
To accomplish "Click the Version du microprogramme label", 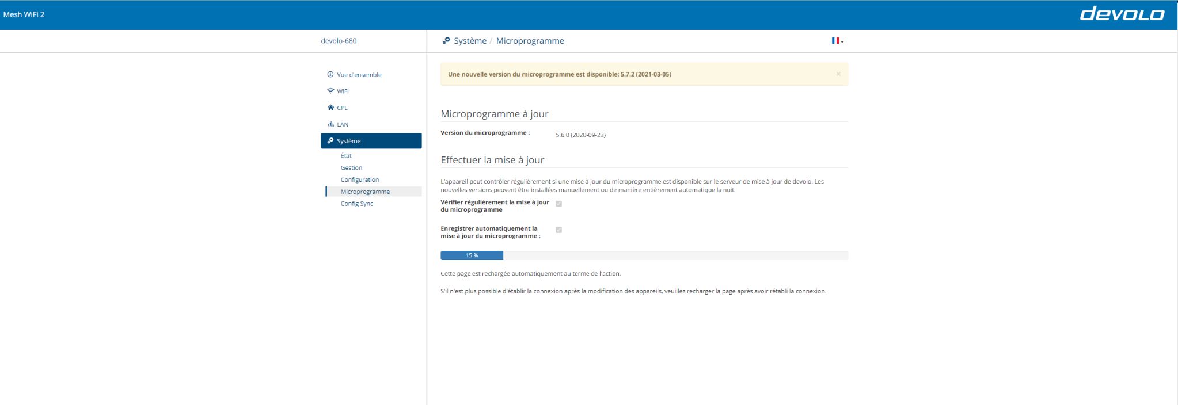I will [485, 133].
